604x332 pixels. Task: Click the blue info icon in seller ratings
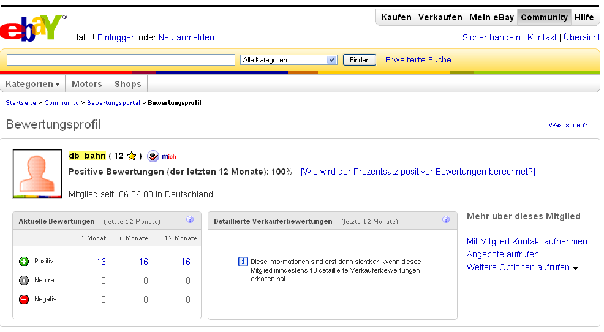pyautogui.click(x=243, y=262)
